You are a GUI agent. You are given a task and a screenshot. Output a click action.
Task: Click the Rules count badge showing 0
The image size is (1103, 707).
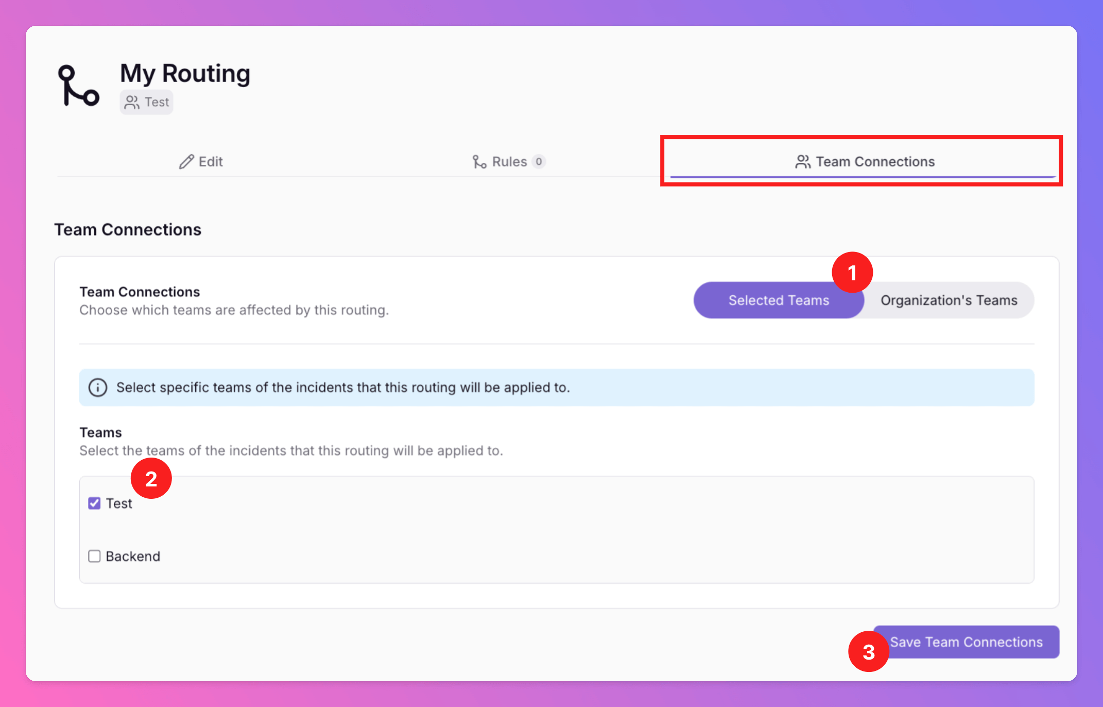(539, 162)
